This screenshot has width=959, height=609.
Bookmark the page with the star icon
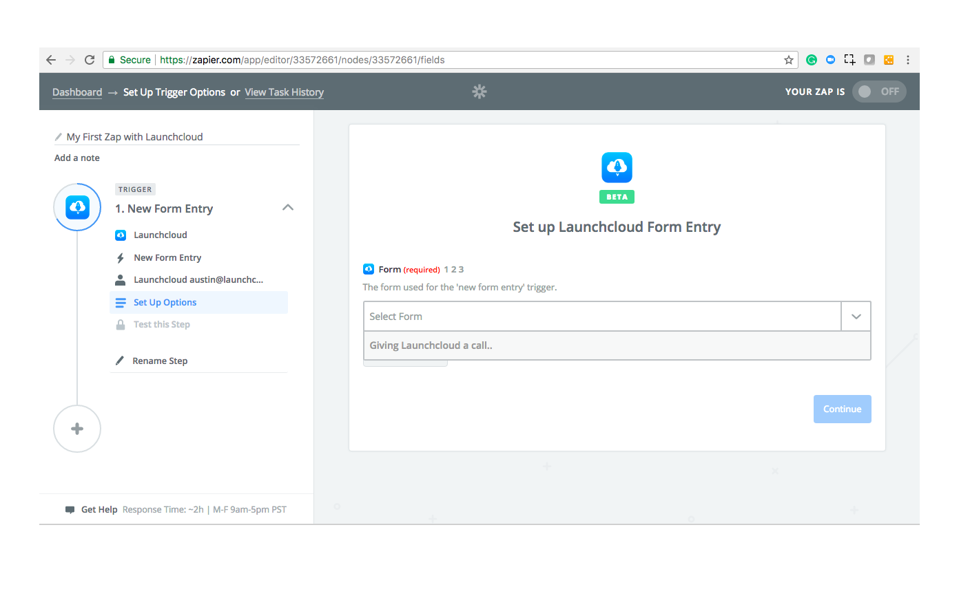pyautogui.click(x=789, y=60)
